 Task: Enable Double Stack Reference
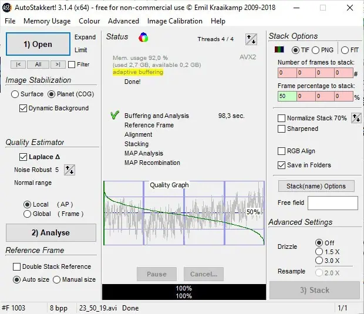point(16,266)
